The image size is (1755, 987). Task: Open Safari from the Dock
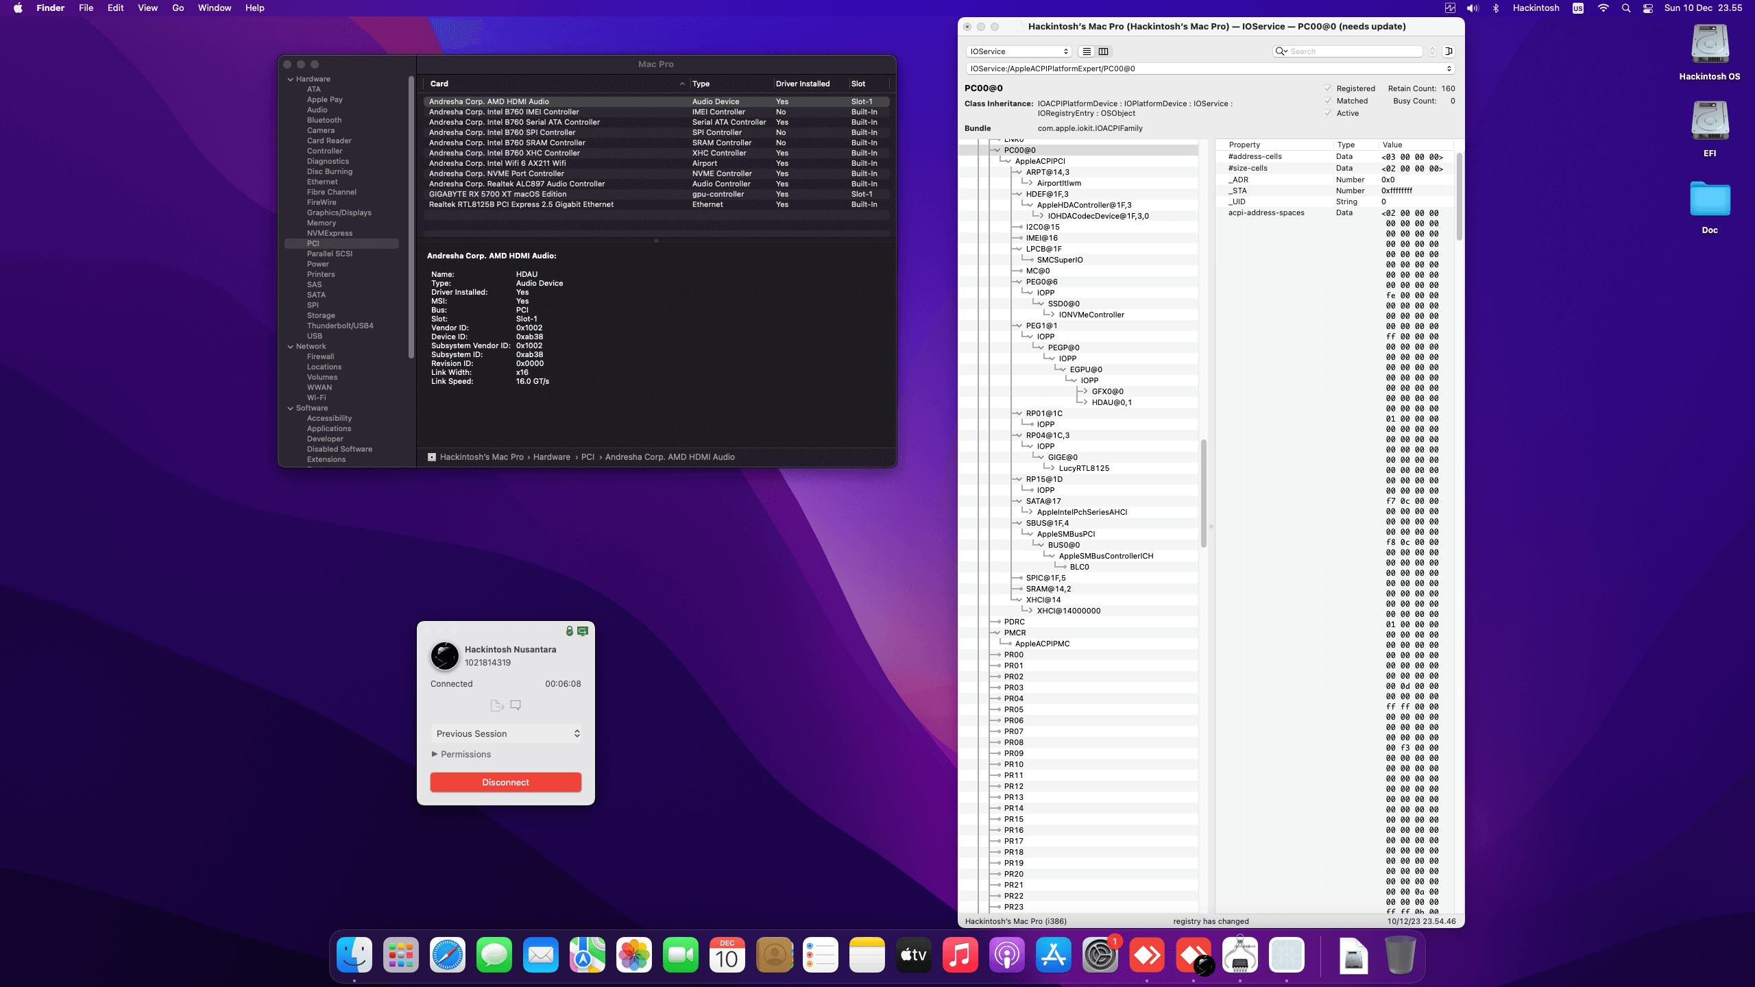447,955
